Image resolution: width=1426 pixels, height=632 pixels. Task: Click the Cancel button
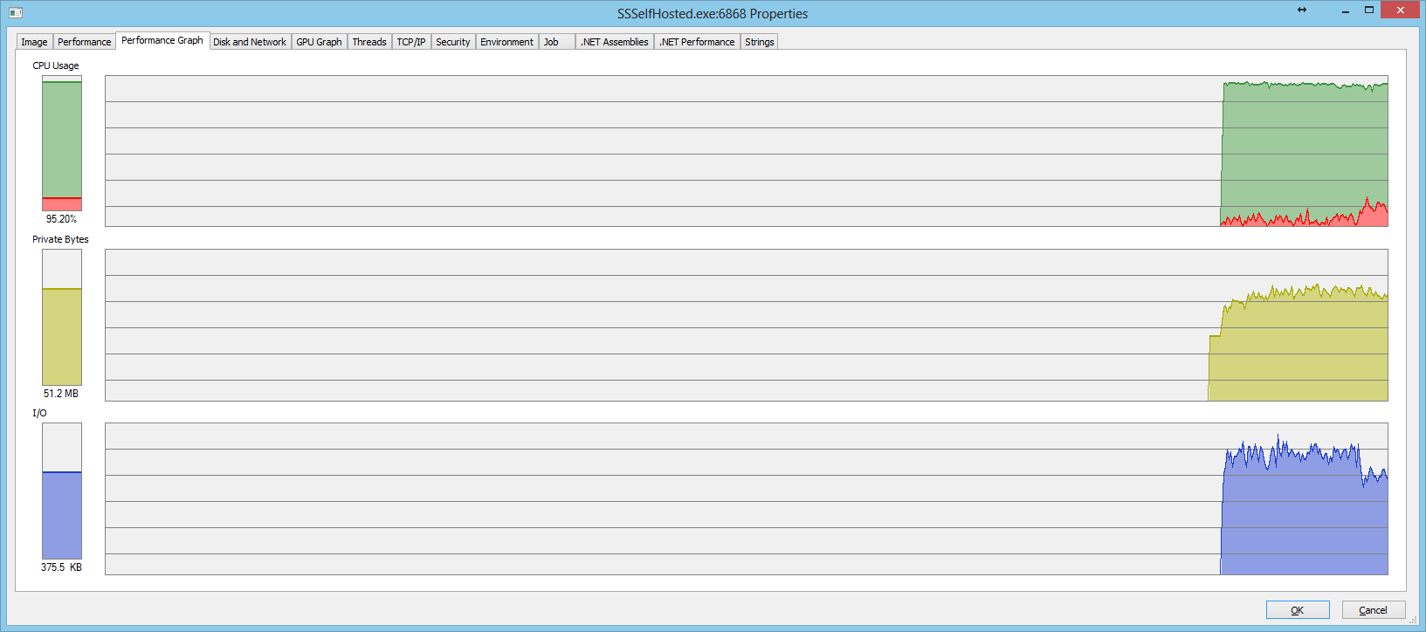pyautogui.click(x=1373, y=610)
